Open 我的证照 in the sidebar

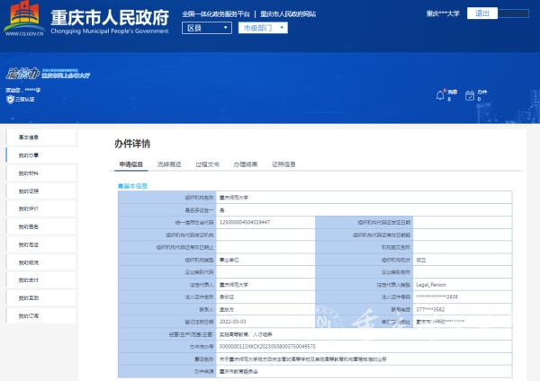pyautogui.click(x=29, y=190)
